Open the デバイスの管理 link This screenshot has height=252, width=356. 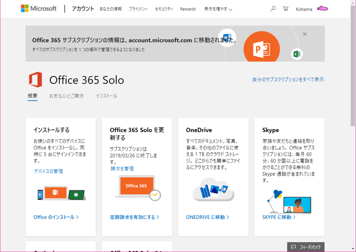[x=48, y=171]
